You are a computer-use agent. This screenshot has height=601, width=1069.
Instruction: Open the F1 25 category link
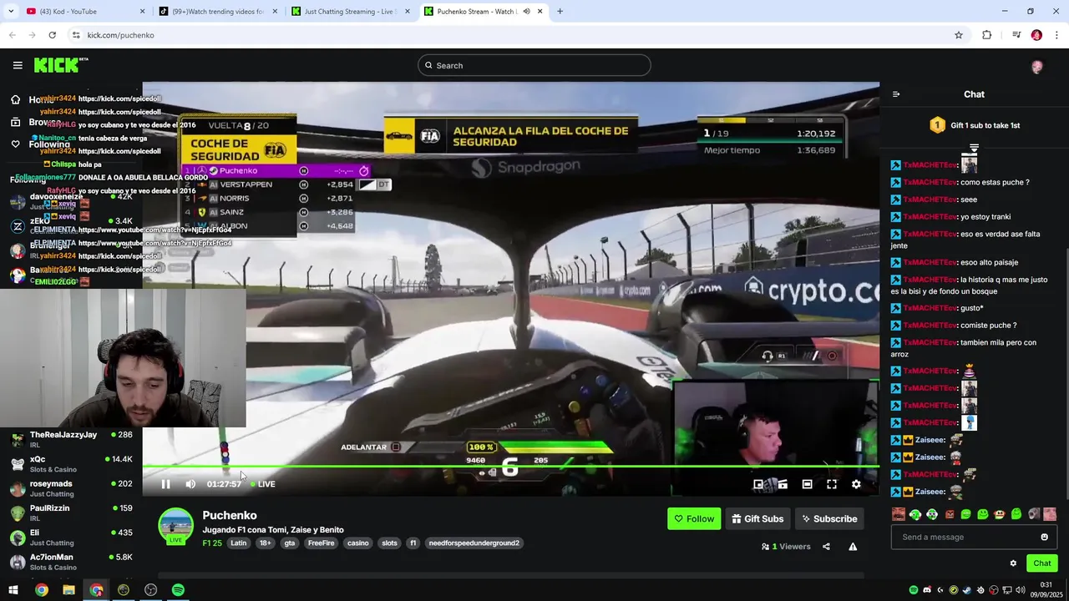pos(212,543)
